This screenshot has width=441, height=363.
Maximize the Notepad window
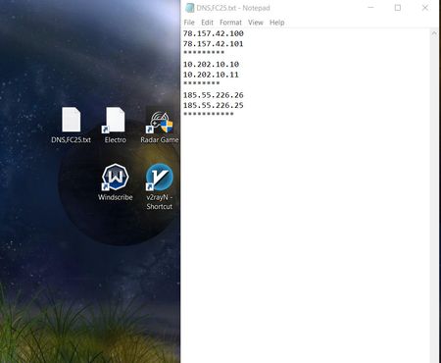pyautogui.click(x=398, y=8)
